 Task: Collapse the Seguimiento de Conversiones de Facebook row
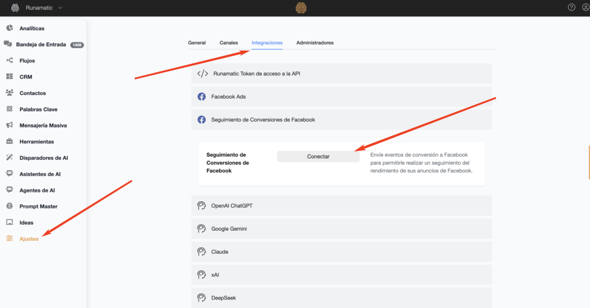click(342, 120)
